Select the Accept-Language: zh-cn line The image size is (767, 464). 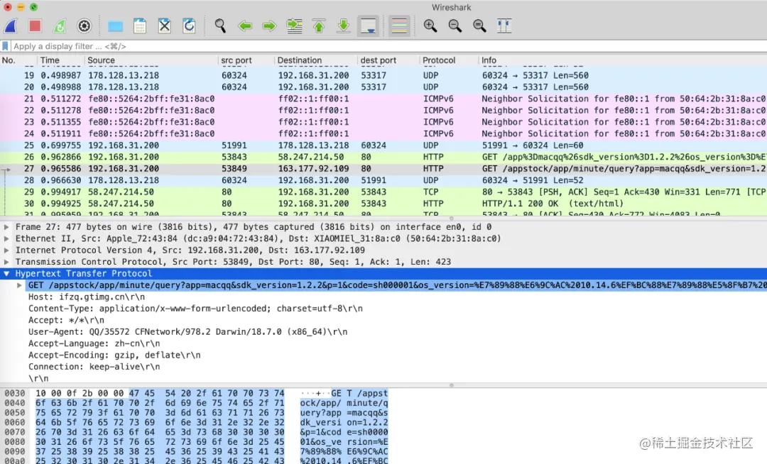pos(94,343)
